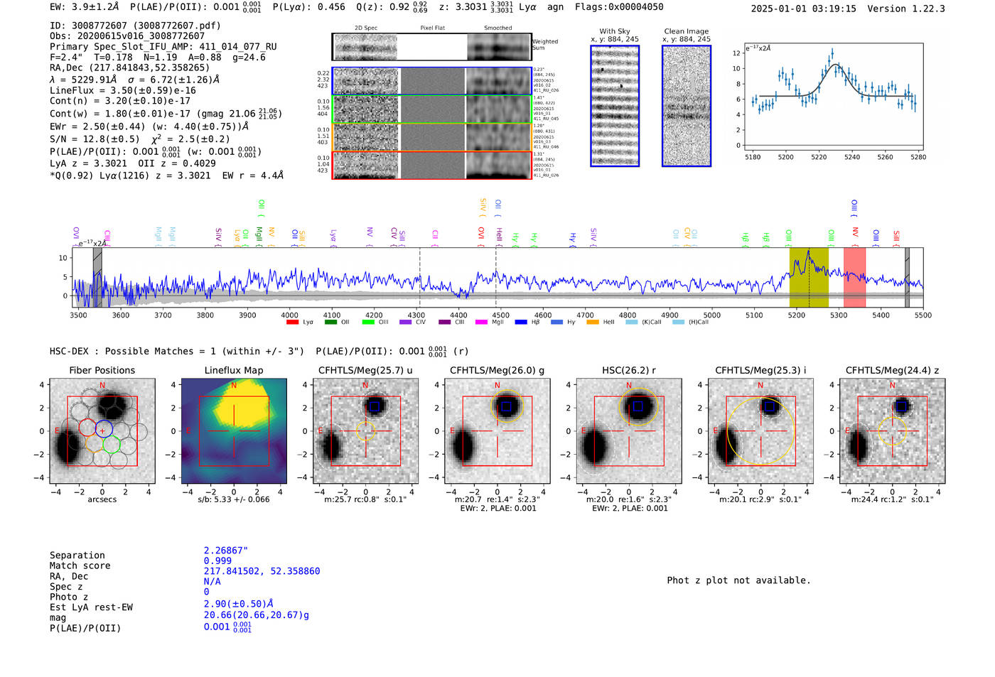The width and height of the screenshot is (995, 677).
Task: Click the 'Phot z plot not available.' message
Action: pos(738,580)
